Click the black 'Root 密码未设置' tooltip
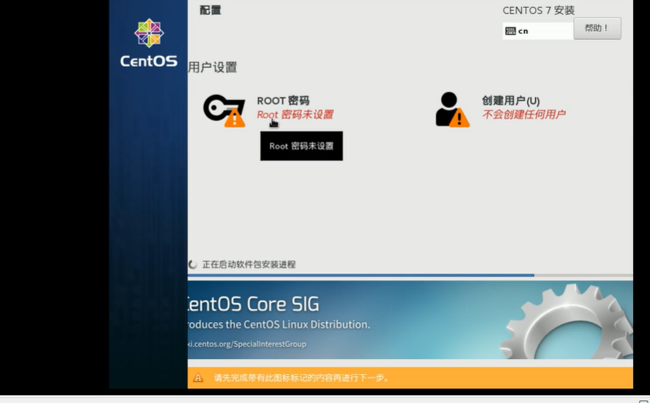 pos(301,146)
